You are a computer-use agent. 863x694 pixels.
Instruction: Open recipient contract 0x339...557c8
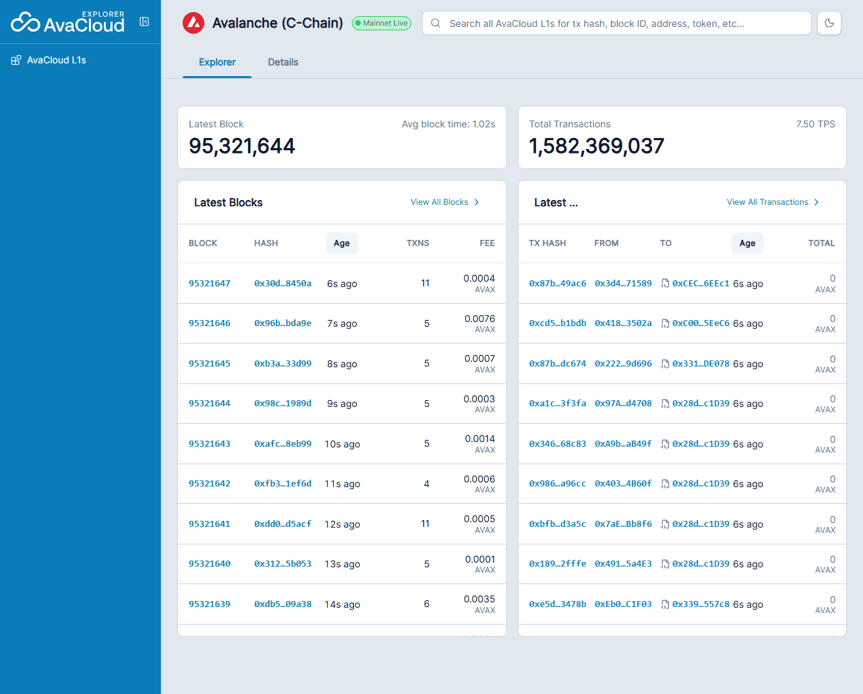(x=701, y=604)
